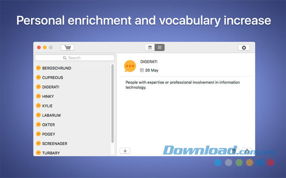Click the Search field

pos(75,58)
